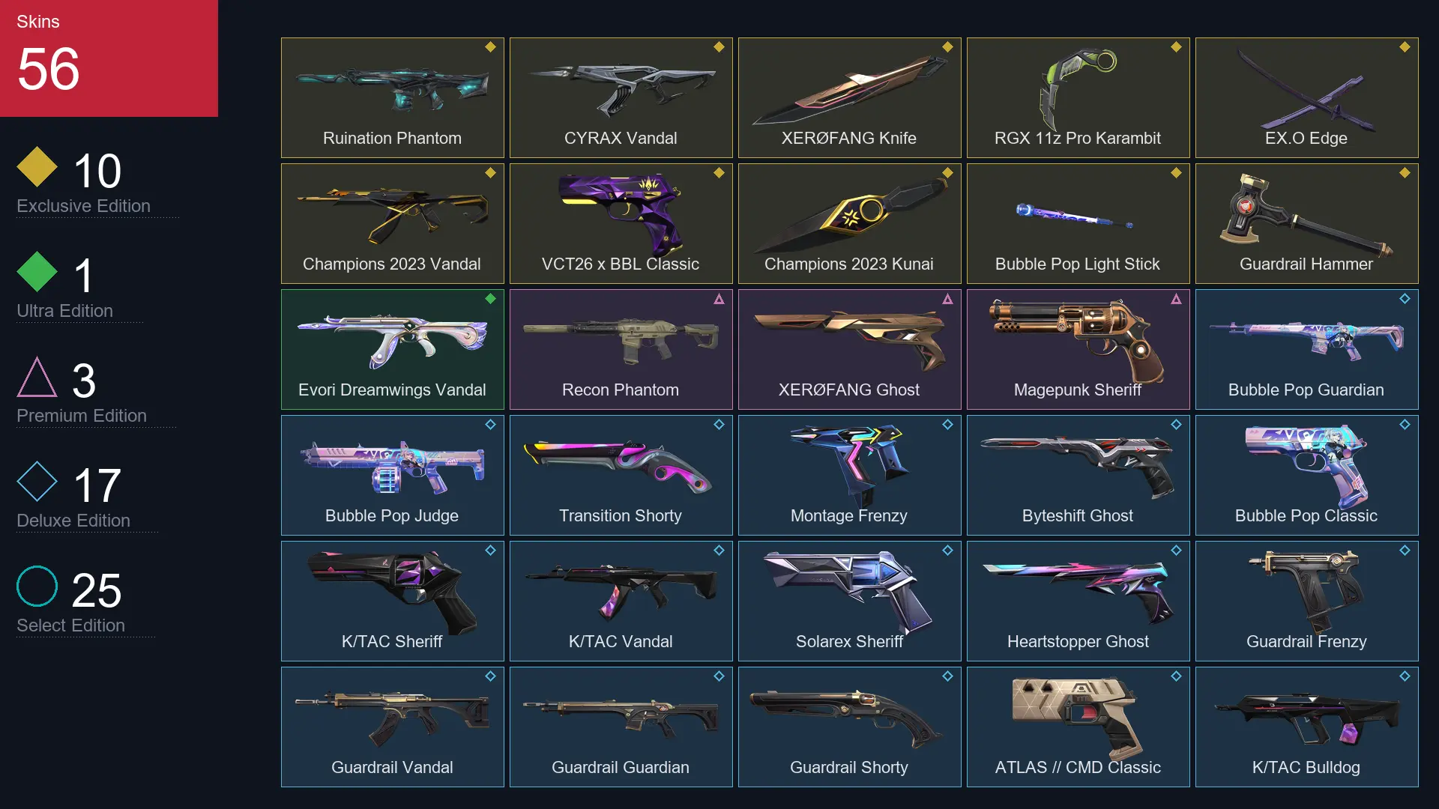
Task: Select the CYRAX Vandal skin card
Action: [x=621, y=97]
